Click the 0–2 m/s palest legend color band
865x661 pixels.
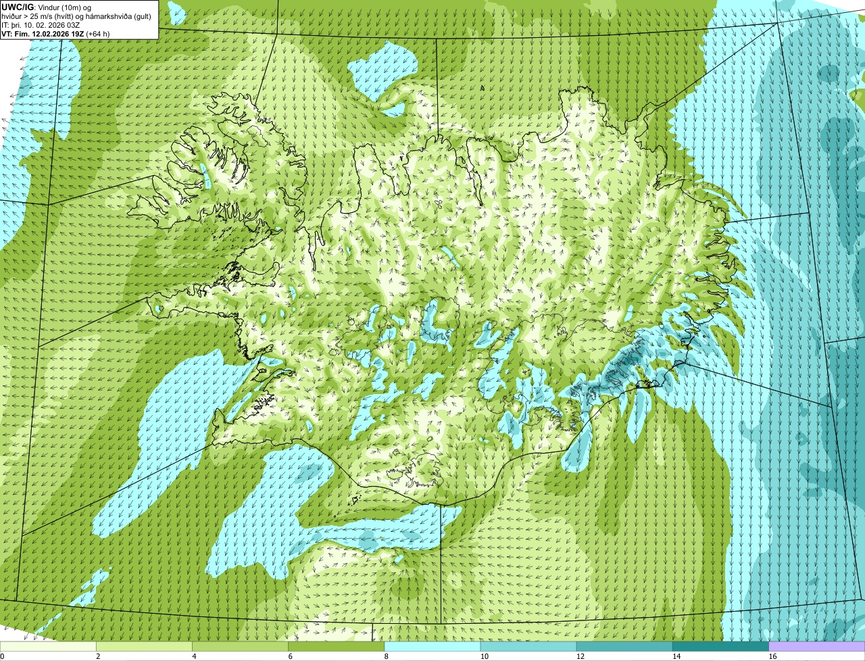click(x=48, y=647)
